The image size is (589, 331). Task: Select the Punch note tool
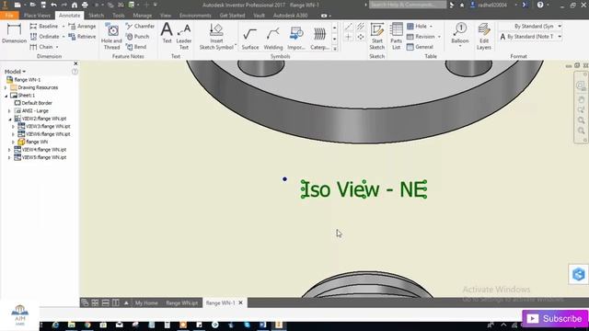137,37
